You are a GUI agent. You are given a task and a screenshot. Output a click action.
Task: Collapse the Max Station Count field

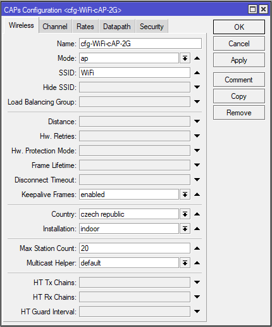pos(197,248)
